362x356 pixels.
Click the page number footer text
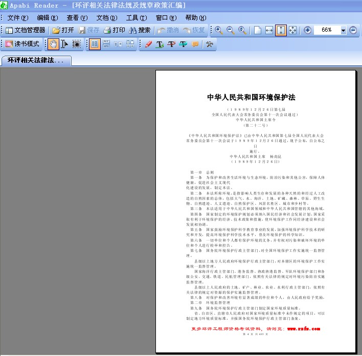(x=255, y=334)
